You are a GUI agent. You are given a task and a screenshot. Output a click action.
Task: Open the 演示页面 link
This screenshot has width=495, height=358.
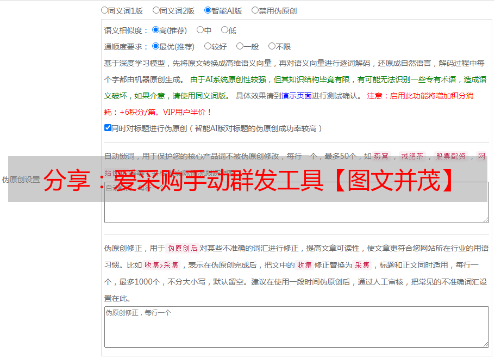point(297,96)
